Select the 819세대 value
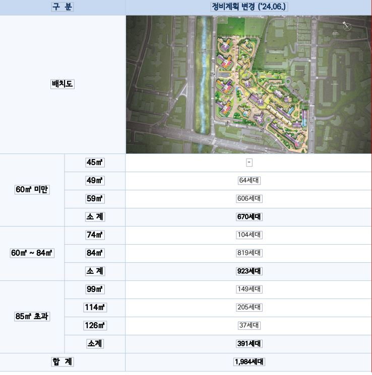Viewport: 372px width, 375px height. (x=249, y=253)
